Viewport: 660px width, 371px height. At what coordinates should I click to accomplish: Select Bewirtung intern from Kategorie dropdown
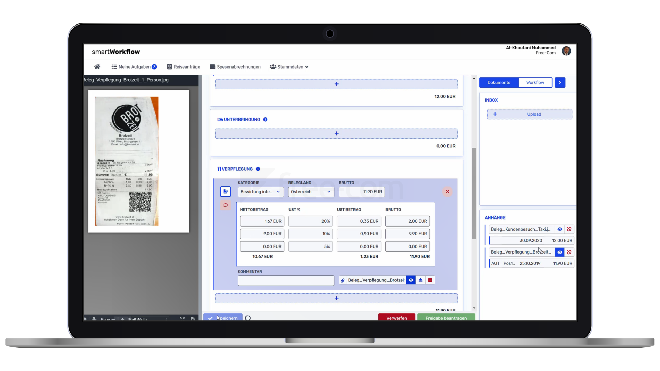pos(260,191)
